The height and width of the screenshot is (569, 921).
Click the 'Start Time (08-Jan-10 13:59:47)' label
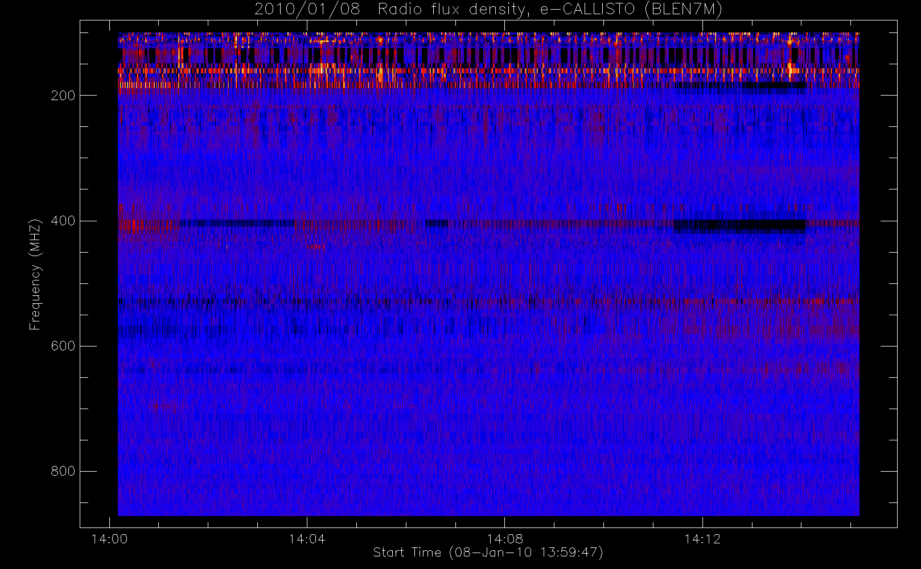click(x=488, y=552)
